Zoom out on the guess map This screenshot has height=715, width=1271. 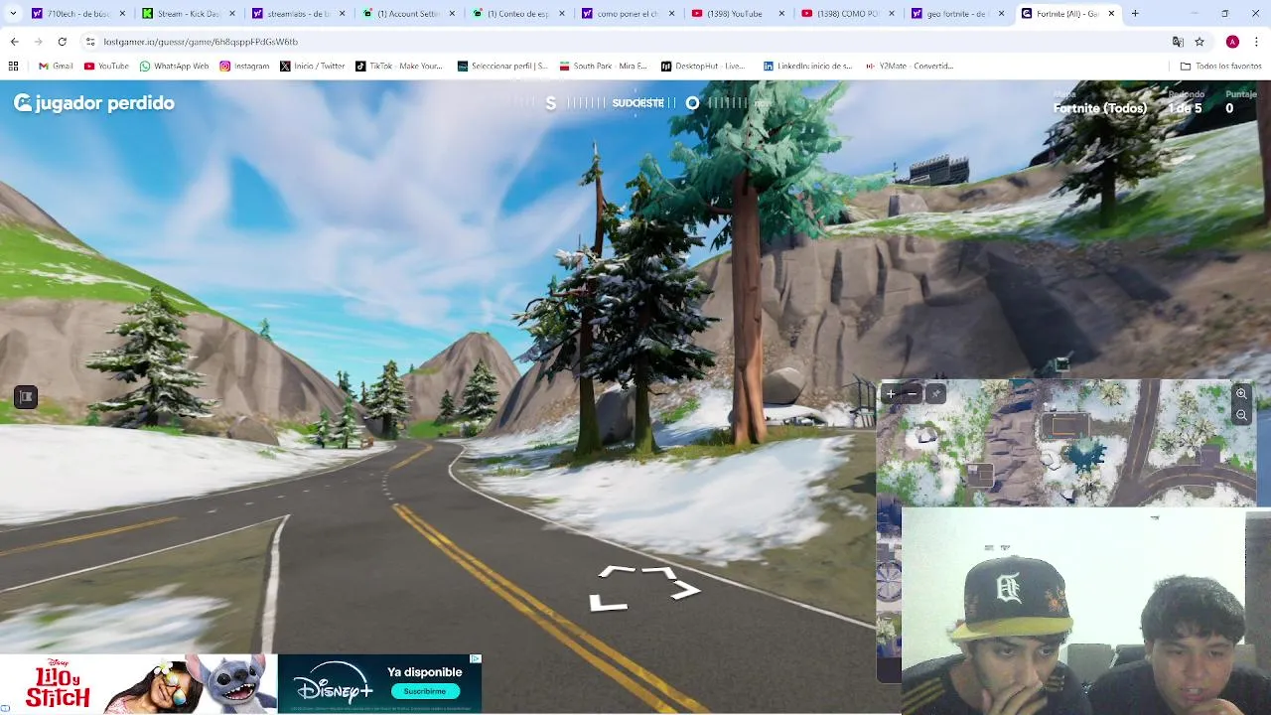[1241, 414]
